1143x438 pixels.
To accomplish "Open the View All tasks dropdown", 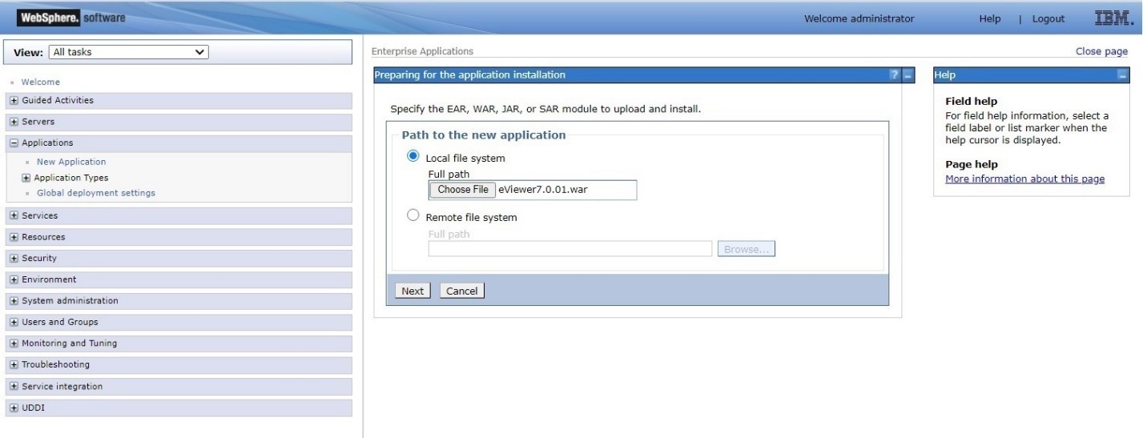I will click(128, 52).
